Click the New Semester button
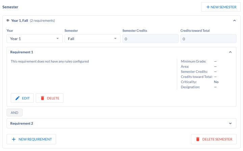243x151 pixels. 221,7
